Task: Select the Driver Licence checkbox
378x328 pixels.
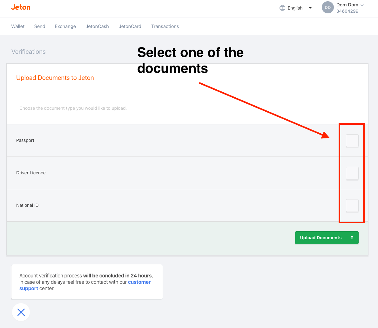Action: point(352,173)
